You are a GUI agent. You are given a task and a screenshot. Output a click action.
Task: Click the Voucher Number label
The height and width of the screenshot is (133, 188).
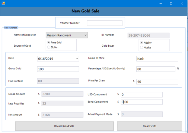70,23
